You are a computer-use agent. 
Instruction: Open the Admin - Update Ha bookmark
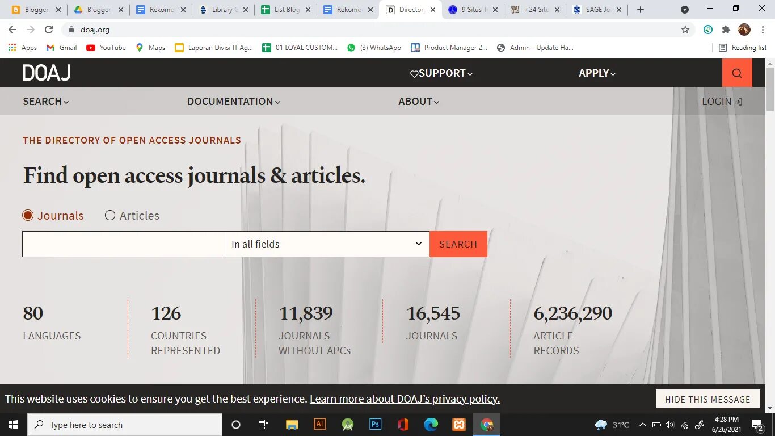coord(535,48)
